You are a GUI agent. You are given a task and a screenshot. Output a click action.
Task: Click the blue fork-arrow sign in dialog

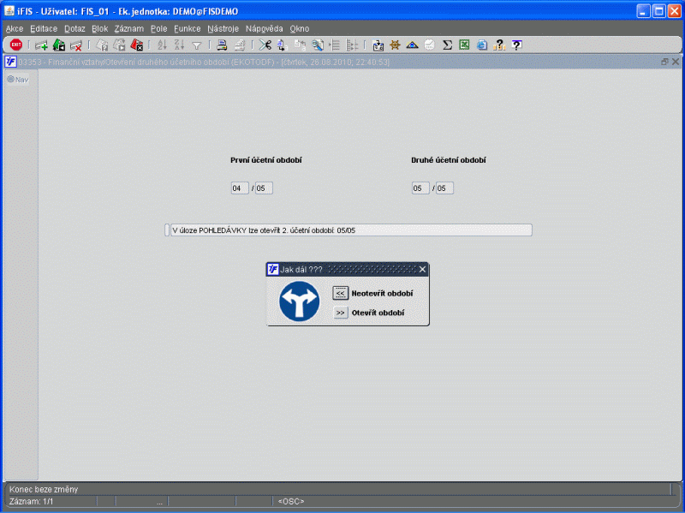(x=299, y=301)
